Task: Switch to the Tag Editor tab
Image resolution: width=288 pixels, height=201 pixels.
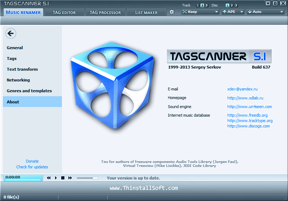Action: [64, 13]
